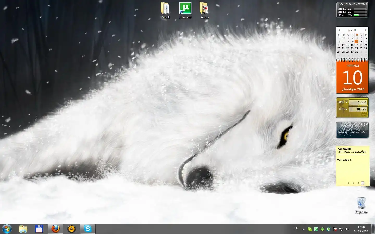
Task: Click the USD amount field 1,000
Action: click(x=358, y=102)
